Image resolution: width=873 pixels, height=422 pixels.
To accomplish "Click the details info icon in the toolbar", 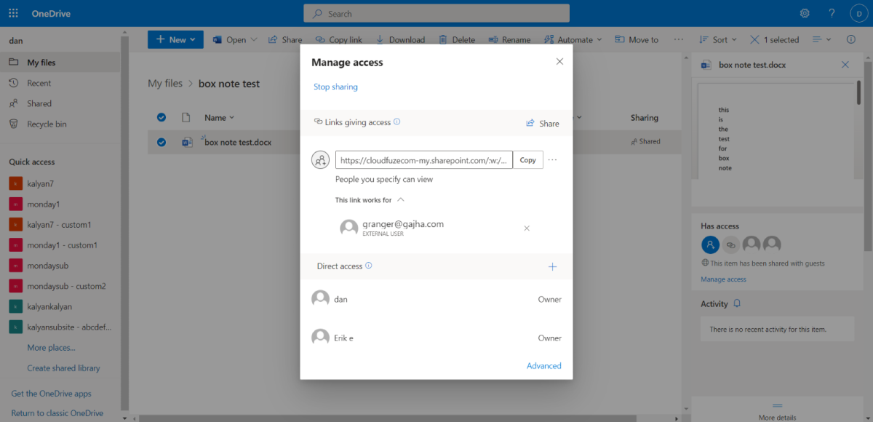I will 850,39.
